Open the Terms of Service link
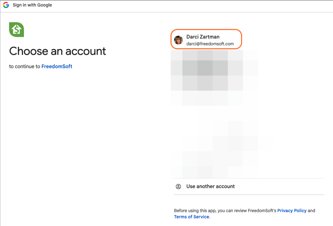Screen dimensions: 333x226 (192, 217)
